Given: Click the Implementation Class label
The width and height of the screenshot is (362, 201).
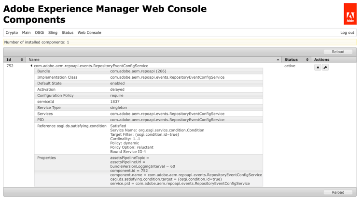Looking at the screenshot, I should (57, 77).
